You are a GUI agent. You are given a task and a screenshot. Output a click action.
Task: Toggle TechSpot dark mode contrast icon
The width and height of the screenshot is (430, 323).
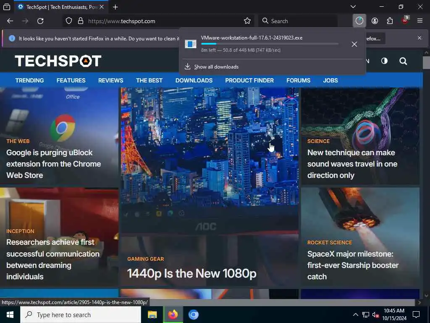click(x=384, y=61)
